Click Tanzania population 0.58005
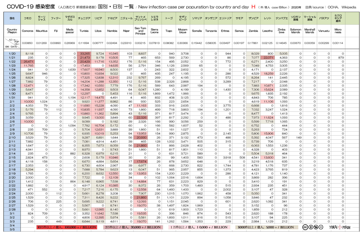363x234 pixels. [x=211, y=43]
